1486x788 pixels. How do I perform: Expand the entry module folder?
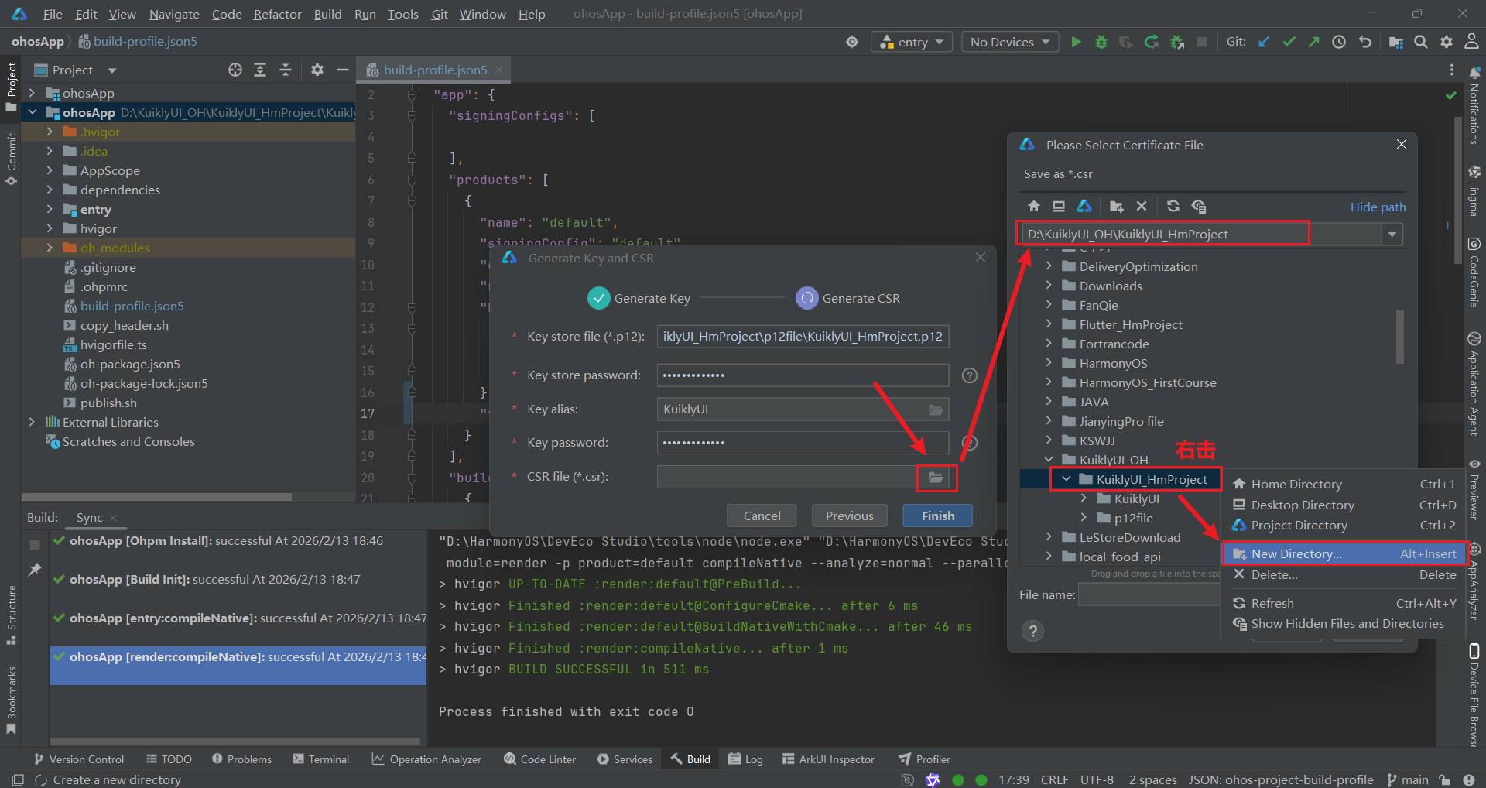(x=50, y=209)
